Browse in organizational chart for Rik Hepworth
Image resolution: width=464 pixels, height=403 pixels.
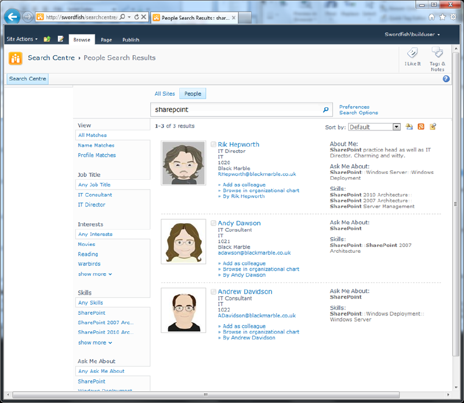pos(261,191)
